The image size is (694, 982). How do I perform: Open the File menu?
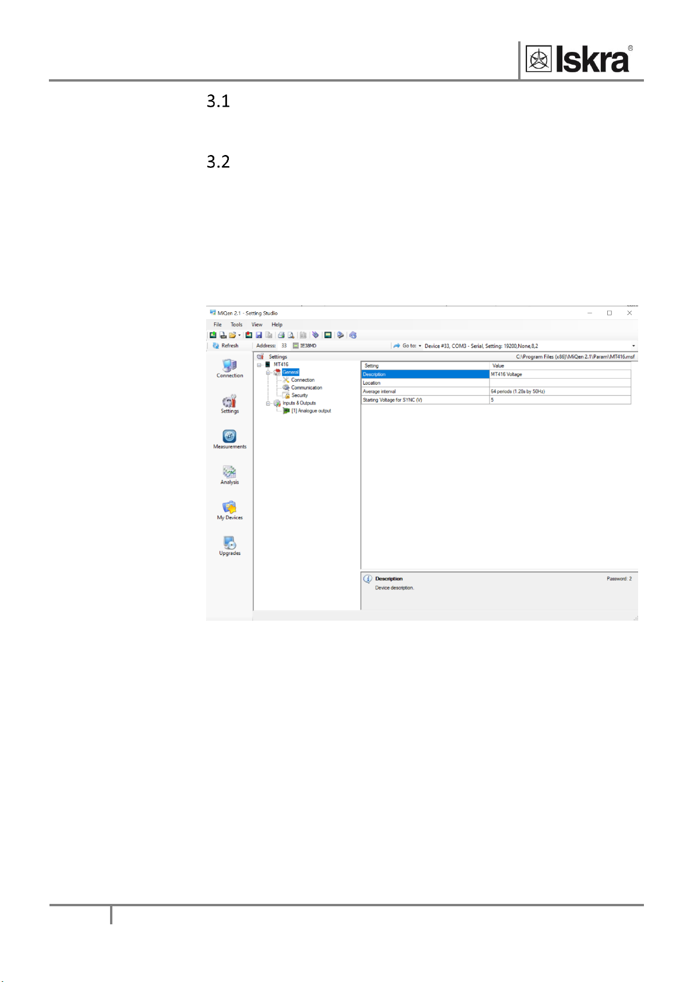point(217,325)
